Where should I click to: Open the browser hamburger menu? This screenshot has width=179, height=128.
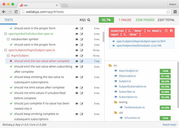pos(175,12)
